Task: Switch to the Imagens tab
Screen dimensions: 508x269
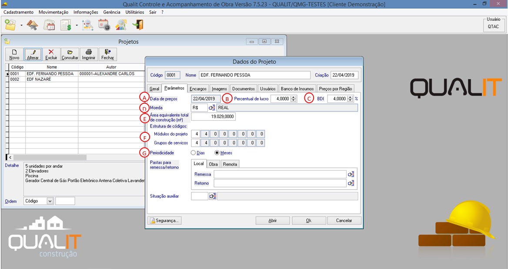Action: click(219, 89)
